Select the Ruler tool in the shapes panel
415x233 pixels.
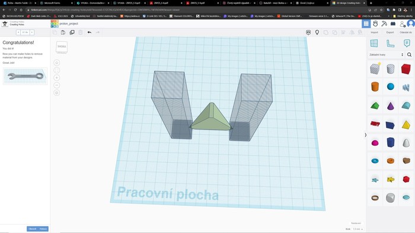point(390,43)
